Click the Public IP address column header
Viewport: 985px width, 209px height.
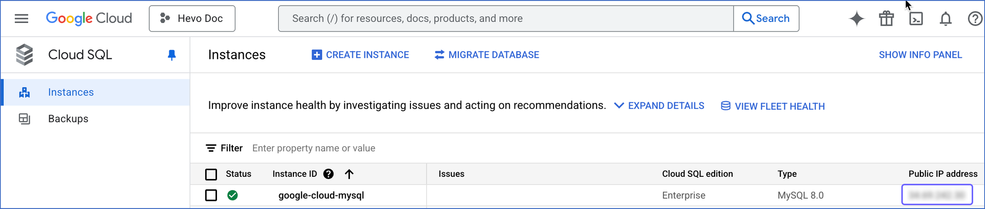pos(943,174)
